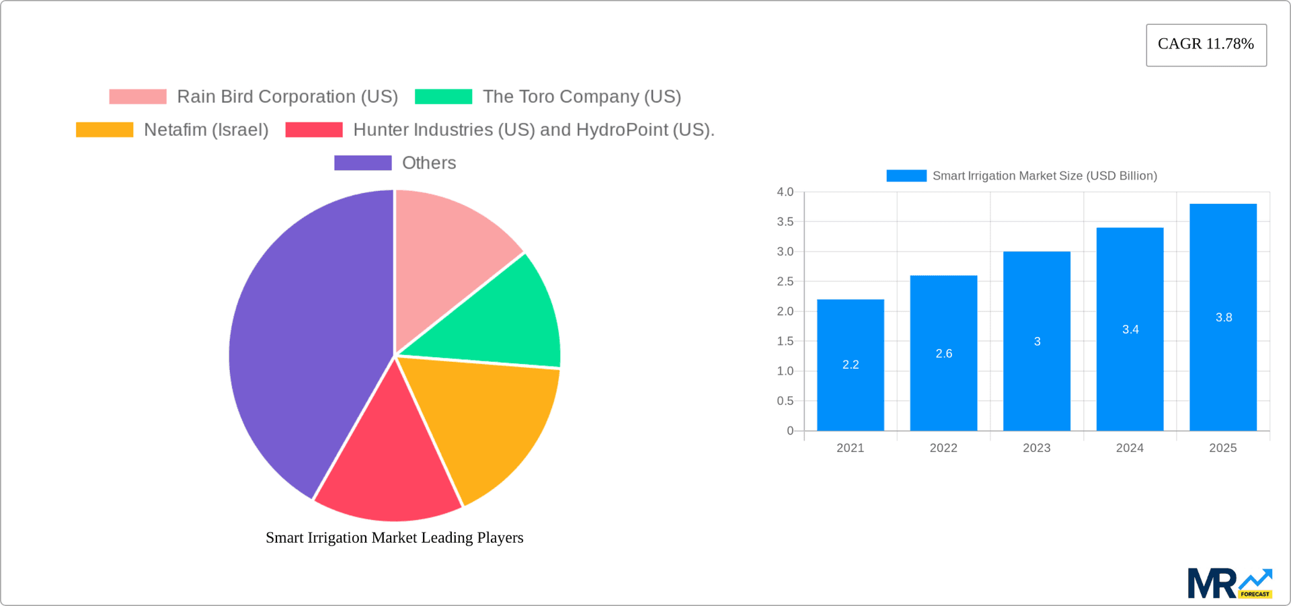Click the Netafim (Israel) legend swatch
1291x606 pixels.
[x=104, y=129]
